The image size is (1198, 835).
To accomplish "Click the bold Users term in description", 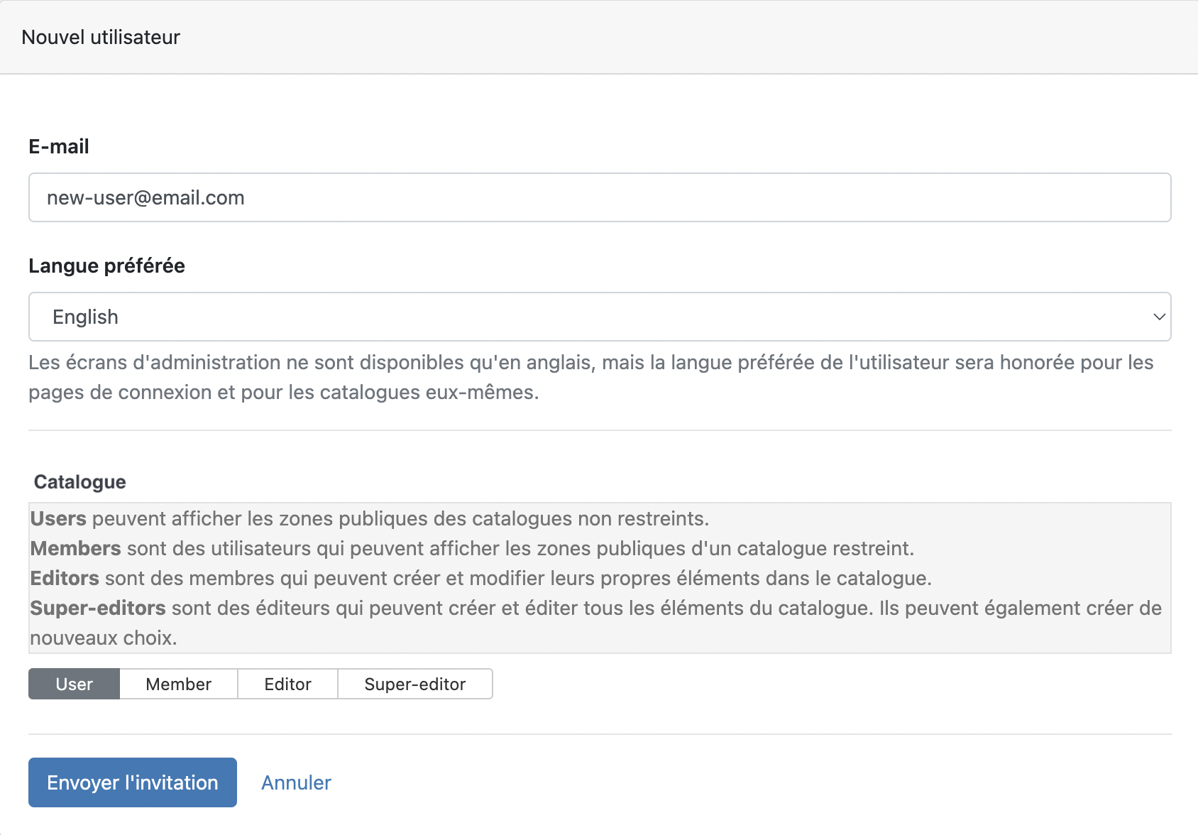I will pyautogui.click(x=58, y=518).
